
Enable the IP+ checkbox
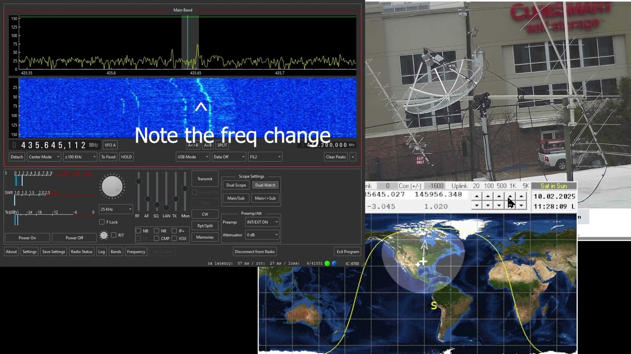[x=174, y=231]
